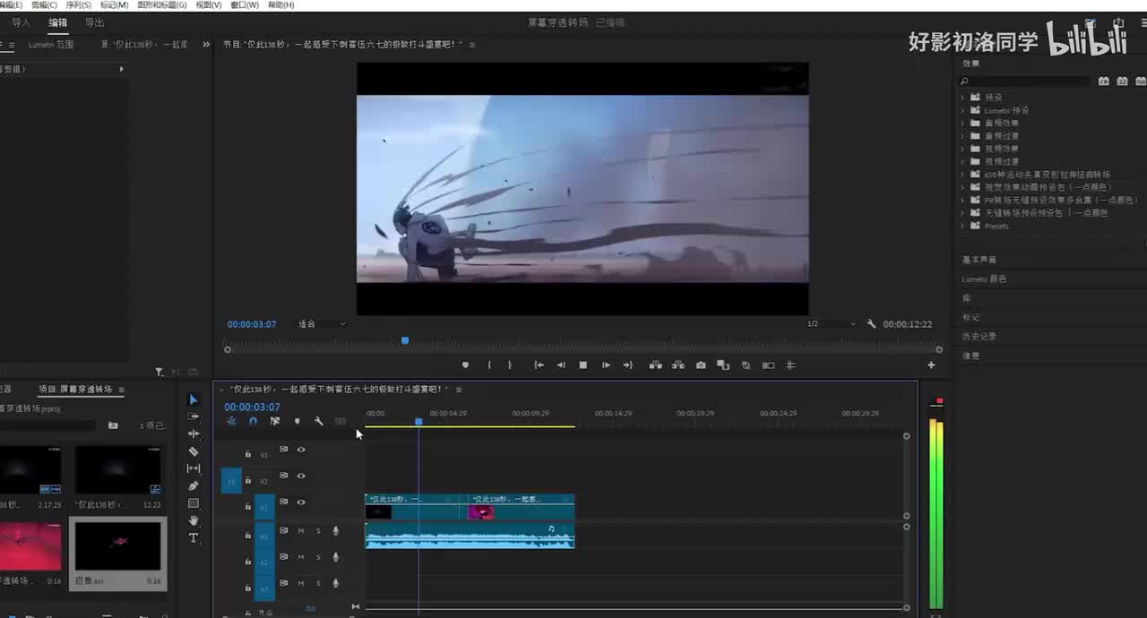Go to Out point in program monitor
This screenshot has height=618, width=1147.
[x=628, y=365]
